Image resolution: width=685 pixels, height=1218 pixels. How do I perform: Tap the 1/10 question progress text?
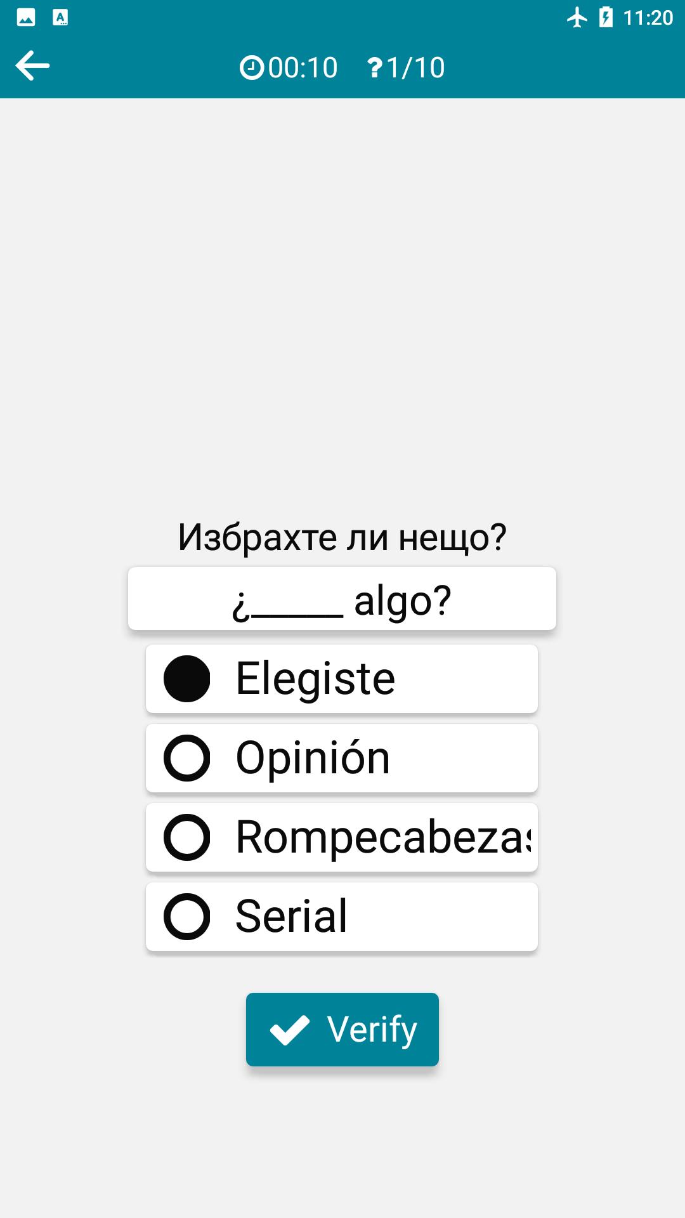click(x=415, y=68)
